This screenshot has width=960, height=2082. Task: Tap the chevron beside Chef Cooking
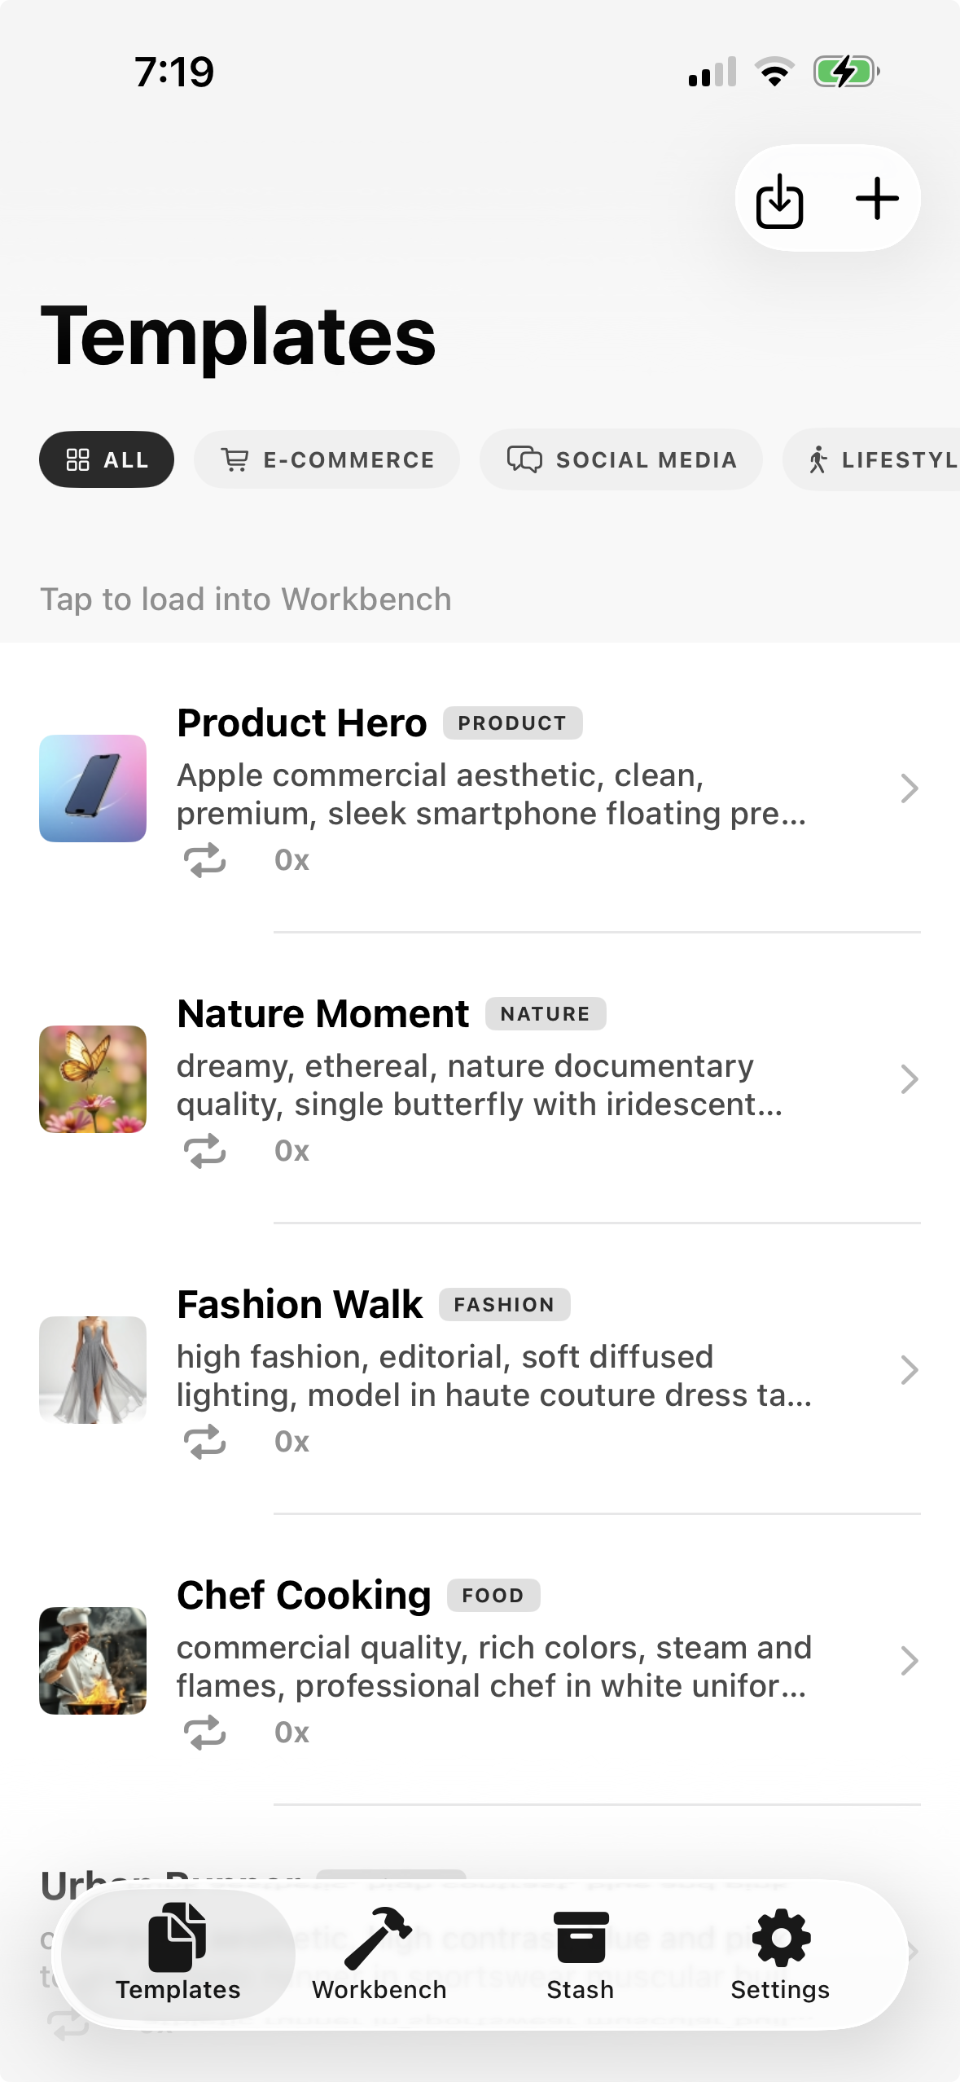point(909,1661)
